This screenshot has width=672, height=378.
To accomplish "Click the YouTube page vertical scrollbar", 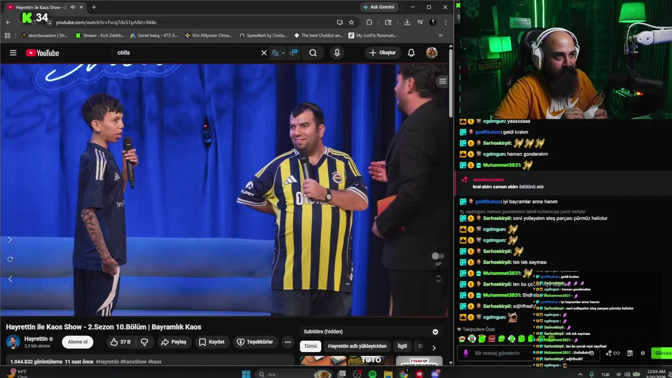I will (x=450, y=84).
